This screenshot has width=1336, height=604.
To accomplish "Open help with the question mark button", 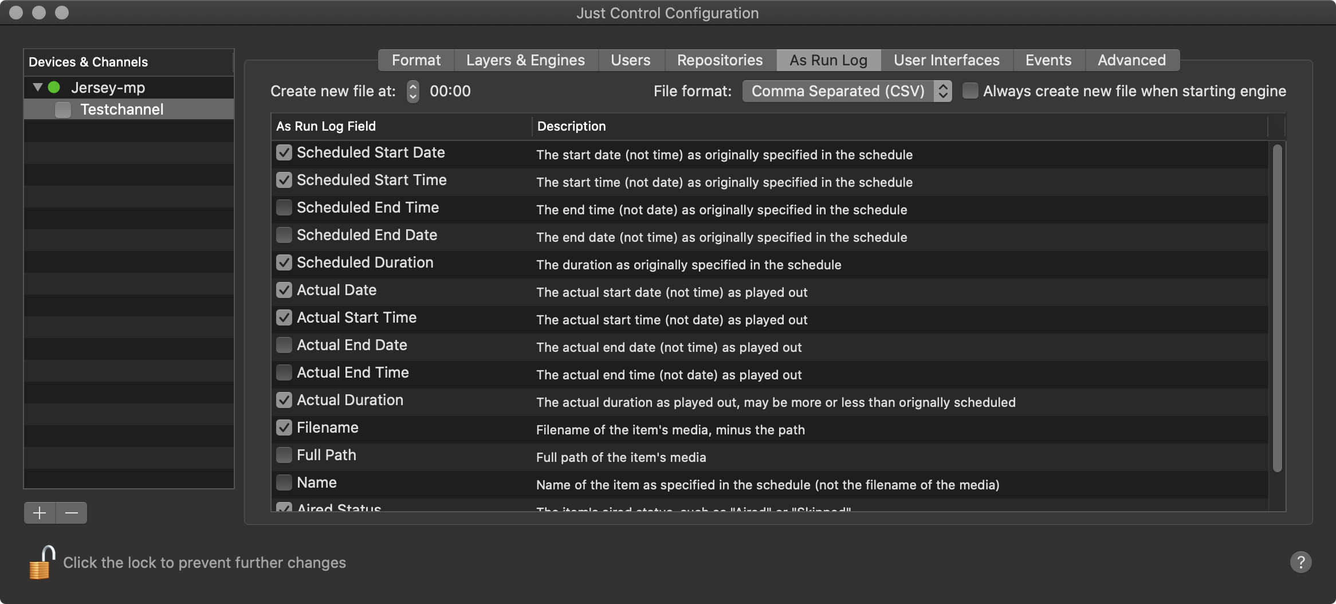I will (x=1301, y=562).
